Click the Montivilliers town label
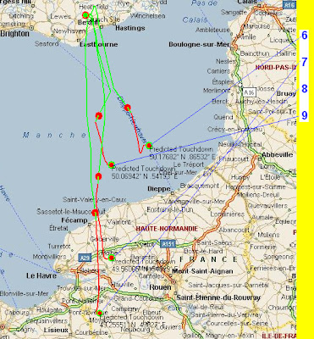The width and height of the screenshot is (314, 339). point(50,257)
